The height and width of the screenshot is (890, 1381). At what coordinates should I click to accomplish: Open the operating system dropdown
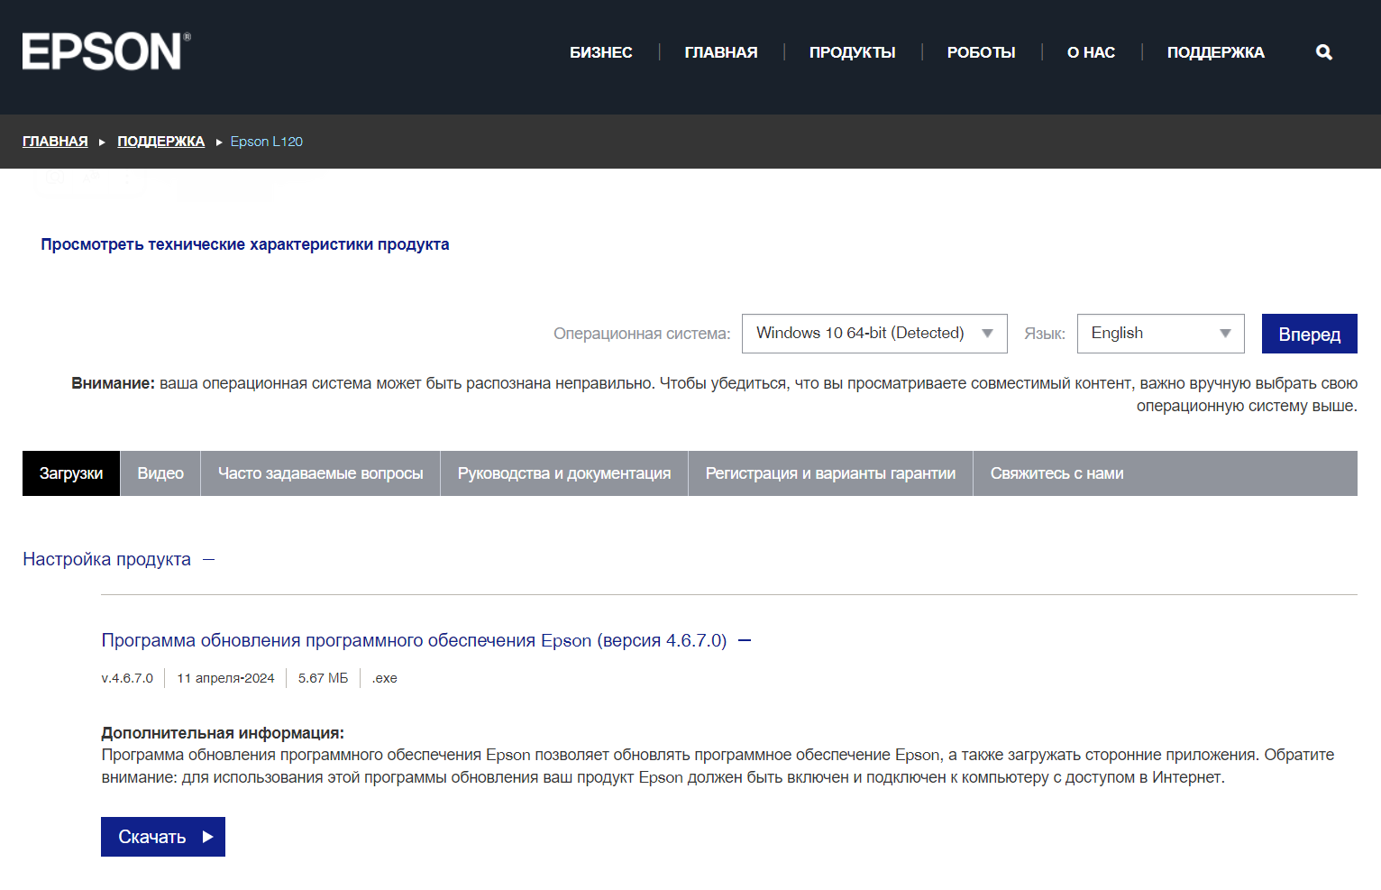[874, 334]
